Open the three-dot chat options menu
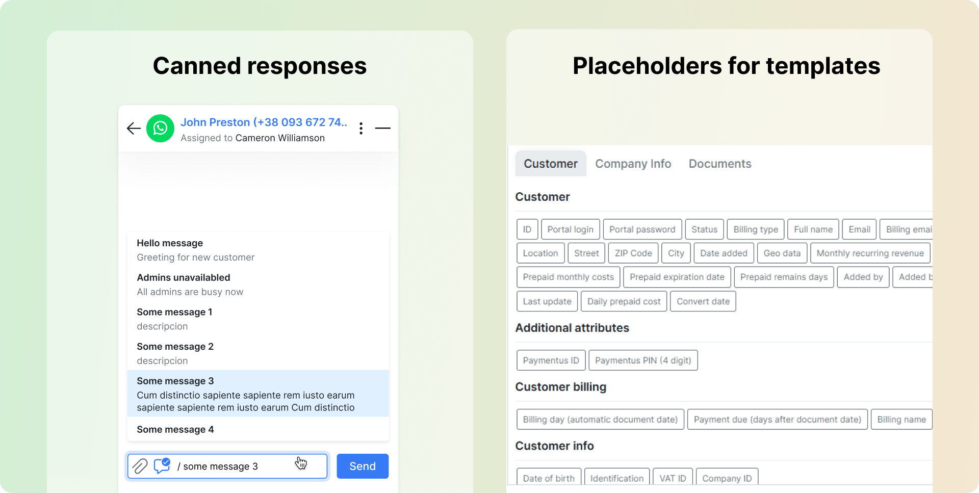Viewport: 979px width, 493px height. pyautogui.click(x=361, y=128)
